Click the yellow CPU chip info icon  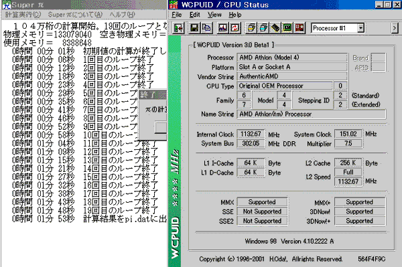(x=251, y=28)
